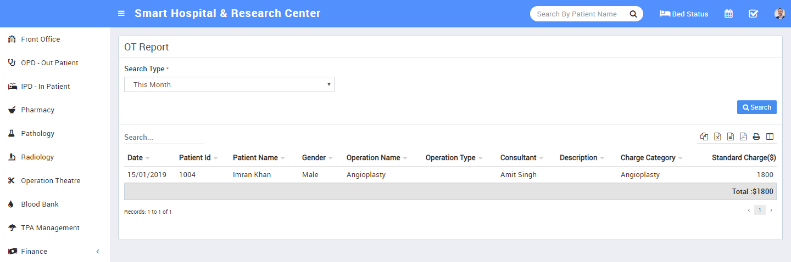Click the Total :$1800 row
This screenshot has height=262, width=791.
[450, 191]
